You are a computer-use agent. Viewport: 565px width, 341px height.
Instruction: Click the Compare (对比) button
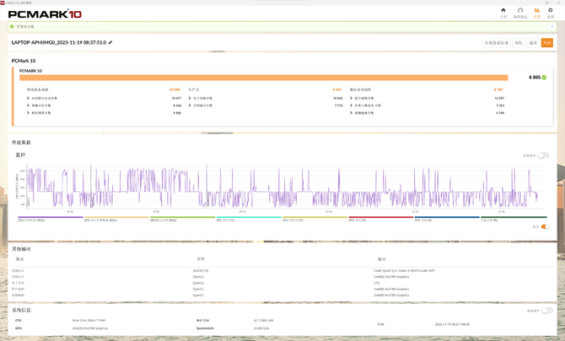pyautogui.click(x=519, y=43)
